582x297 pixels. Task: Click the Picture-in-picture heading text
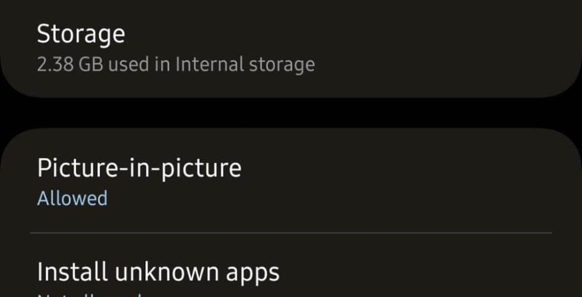(x=139, y=169)
